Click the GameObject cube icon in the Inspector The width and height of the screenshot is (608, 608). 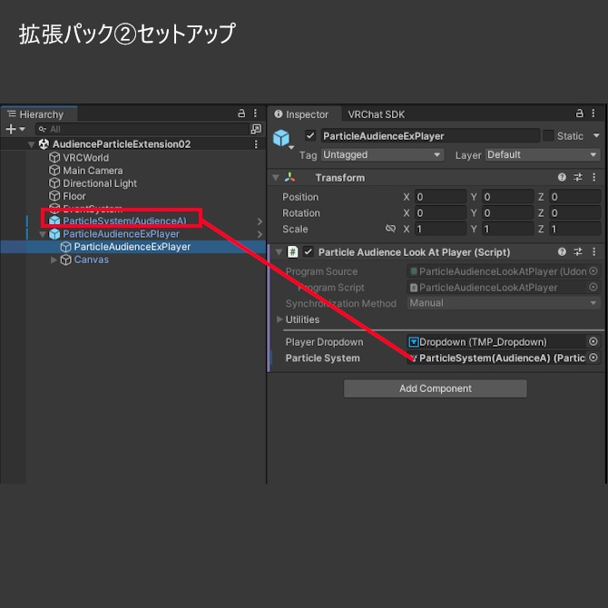pyautogui.click(x=281, y=138)
